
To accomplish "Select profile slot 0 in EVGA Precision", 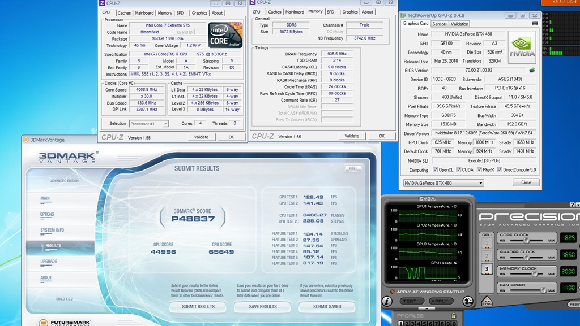I will tap(453, 323).
